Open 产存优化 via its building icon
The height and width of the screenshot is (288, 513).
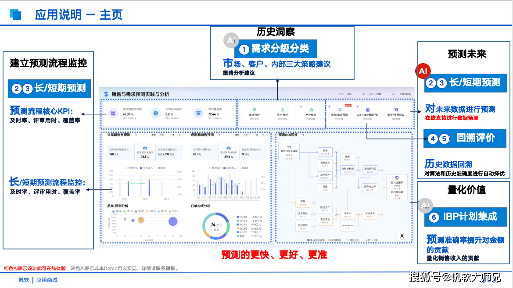[x=311, y=109]
